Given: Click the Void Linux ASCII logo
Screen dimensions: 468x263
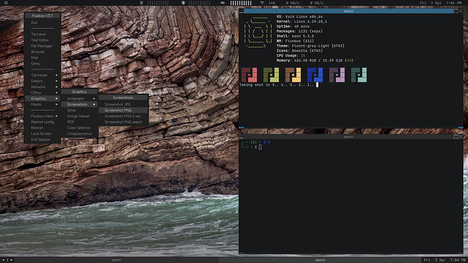Looking at the screenshot, I should [258, 33].
